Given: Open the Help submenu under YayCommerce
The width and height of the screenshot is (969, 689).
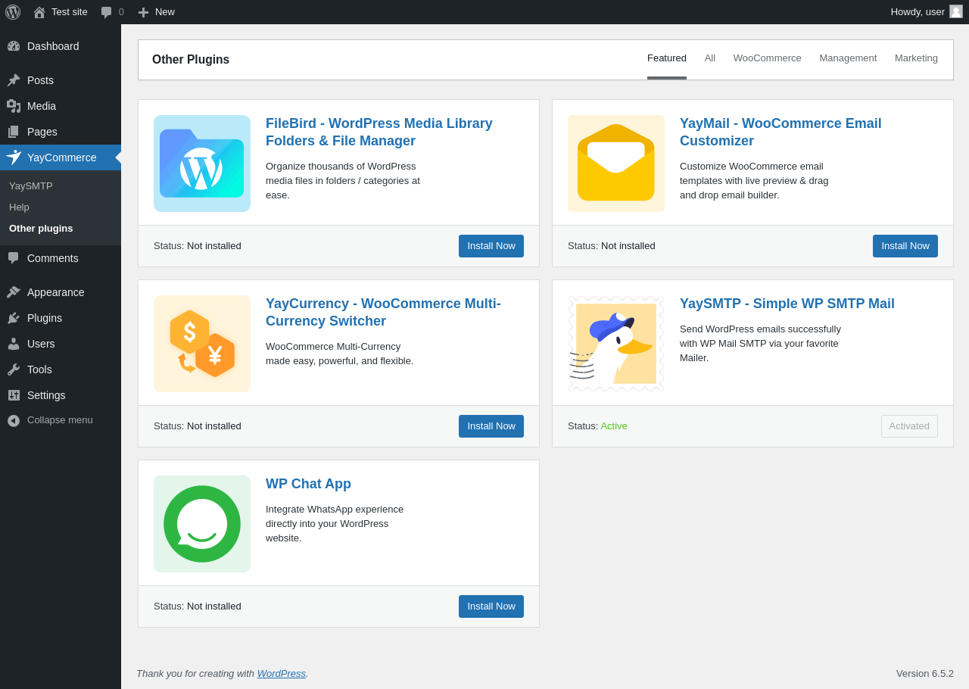Looking at the screenshot, I should pyautogui.click(x=20, y=207).
